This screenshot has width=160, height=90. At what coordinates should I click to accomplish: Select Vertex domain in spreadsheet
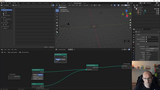(x=7, y=10)
